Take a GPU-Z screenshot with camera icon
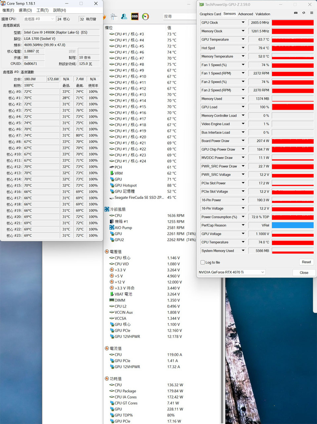The height and width of the screenshot is (424, 317). 295,13
